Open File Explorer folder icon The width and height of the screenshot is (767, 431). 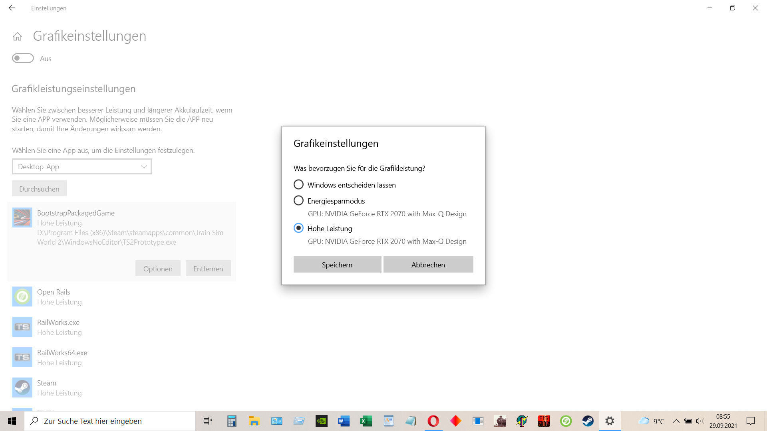point(254,421)
